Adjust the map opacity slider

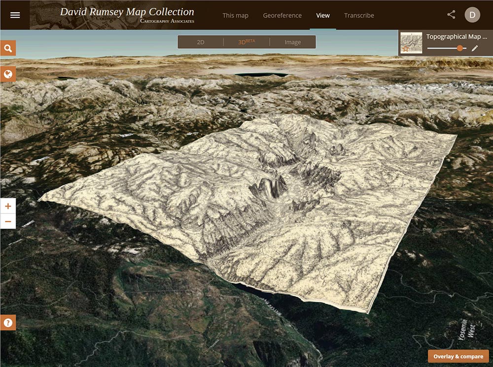tap(459, 48)
